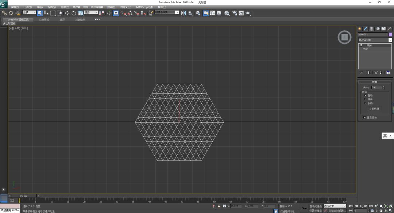Screen dimensions: 394x213
Task: Click the NGon001 object color swatch
Action: [x=390, y=35]
